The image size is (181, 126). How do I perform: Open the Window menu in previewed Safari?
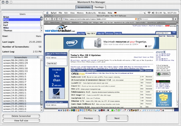tap(102, 13)
